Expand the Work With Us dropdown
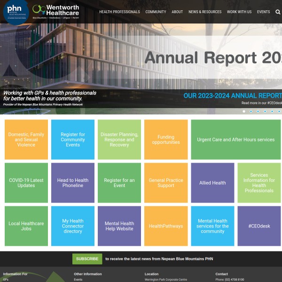 [x=239, y=12]
